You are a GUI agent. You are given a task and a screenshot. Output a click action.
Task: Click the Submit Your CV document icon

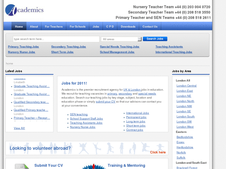(22, 166)
